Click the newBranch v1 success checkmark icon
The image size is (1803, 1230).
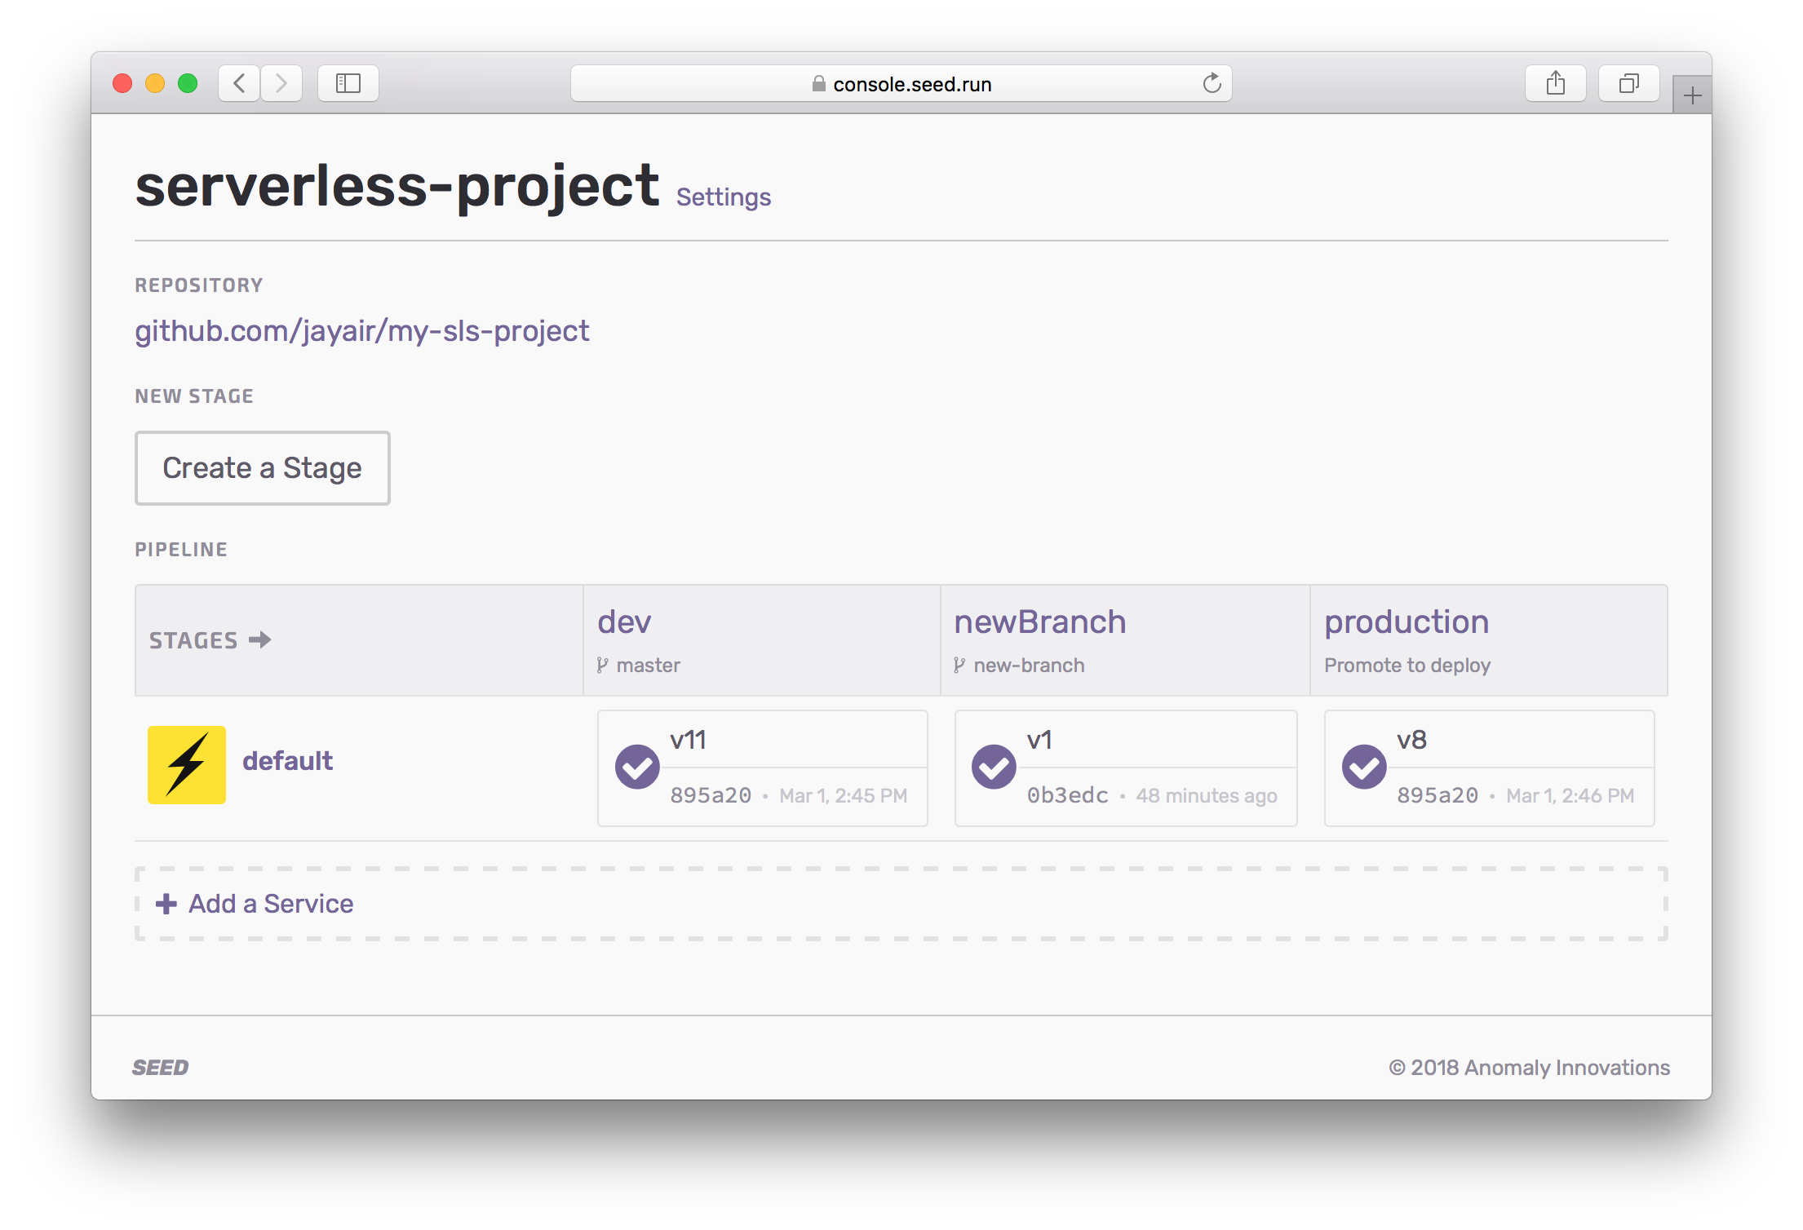(994, 767)
